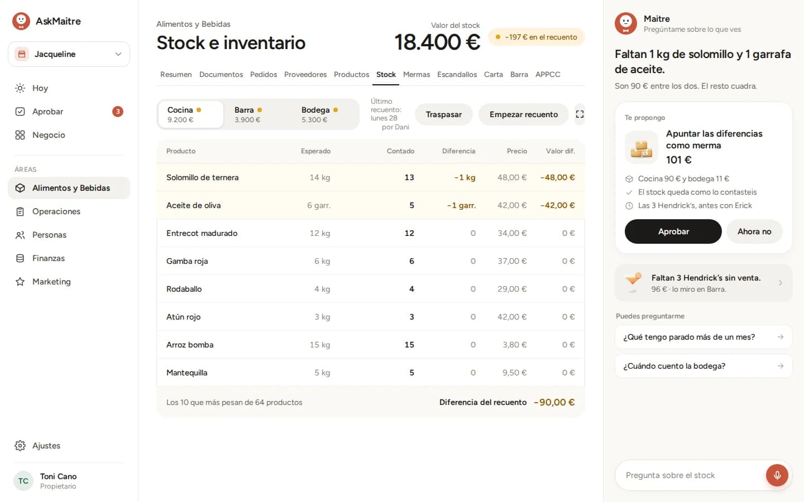Screen dimensions: 804x502
Task: Click the Finanzas coins icon
Action: pos(20,258)
